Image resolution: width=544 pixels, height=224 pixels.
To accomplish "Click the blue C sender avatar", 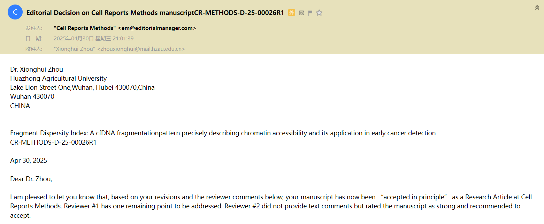I will point(15,13).
